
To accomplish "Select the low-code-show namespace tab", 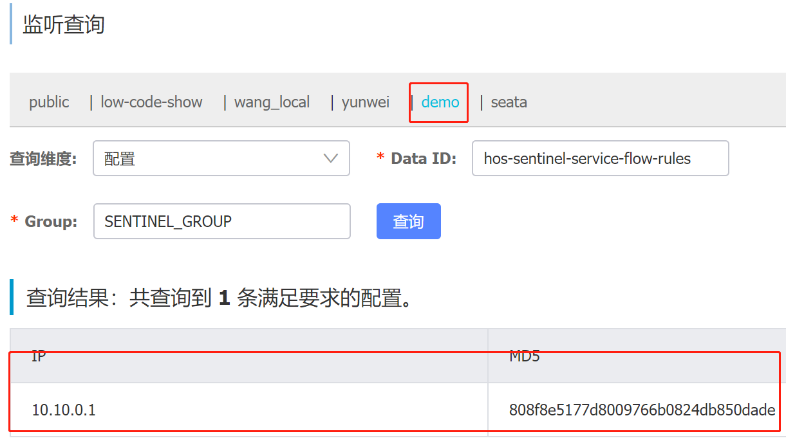I will tap(151, 102).
